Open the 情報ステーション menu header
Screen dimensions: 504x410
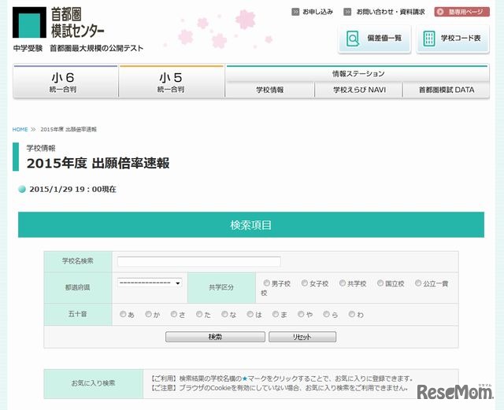point(358,74)
